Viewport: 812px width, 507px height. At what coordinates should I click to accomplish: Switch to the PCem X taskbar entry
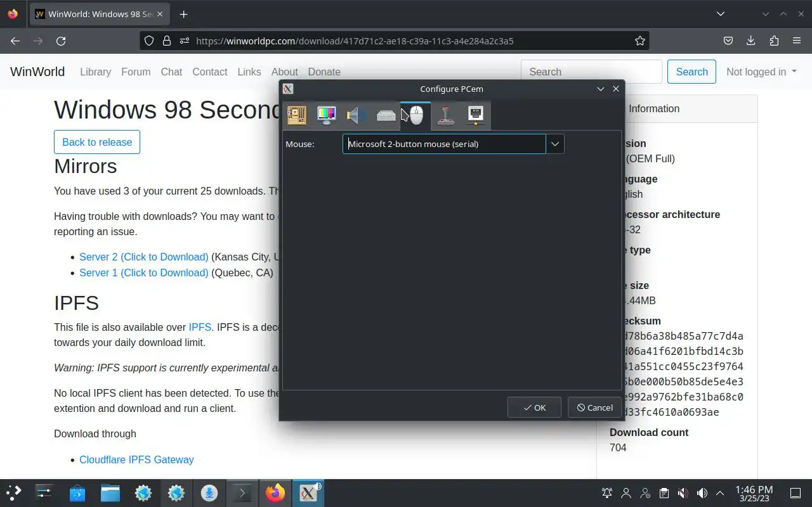coord(308,493)
